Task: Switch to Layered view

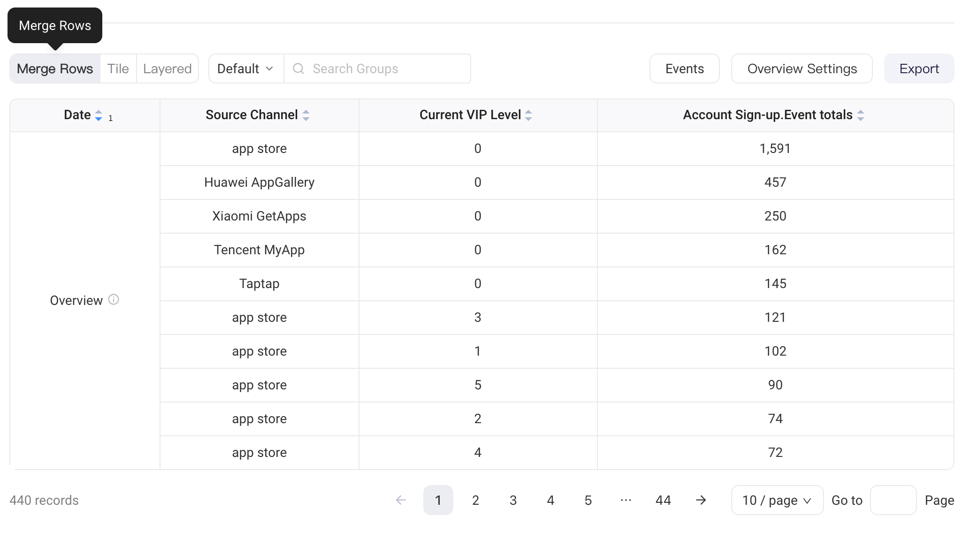Action: (x=168, y=68)
